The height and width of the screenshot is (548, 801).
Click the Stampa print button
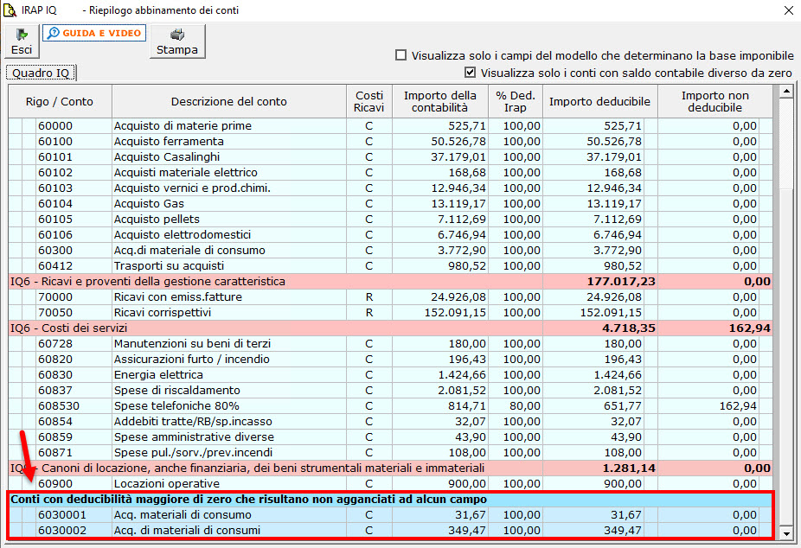177,41
